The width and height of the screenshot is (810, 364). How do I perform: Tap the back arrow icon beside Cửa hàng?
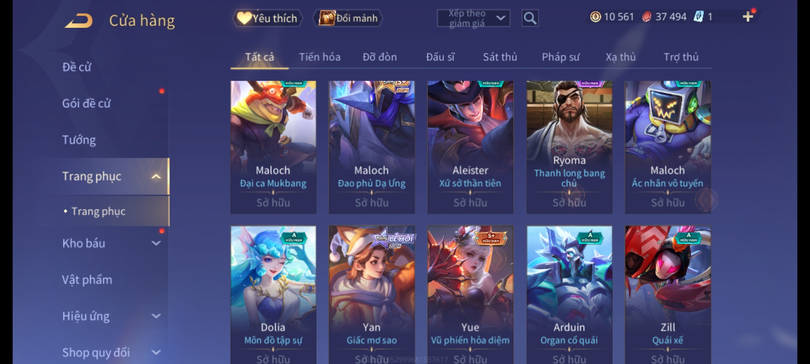click(x=79, y=21)
